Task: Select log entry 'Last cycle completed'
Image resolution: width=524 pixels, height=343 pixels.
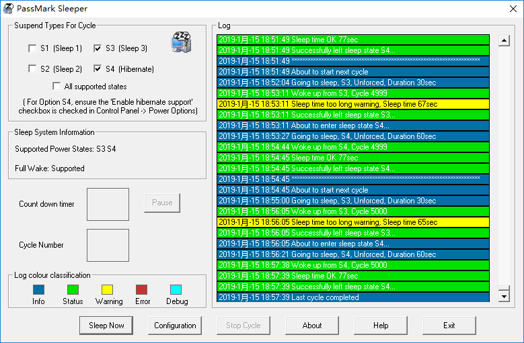Action: pos(353,297)
